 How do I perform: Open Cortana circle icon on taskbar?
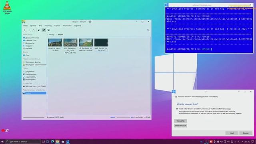point(48,142)
